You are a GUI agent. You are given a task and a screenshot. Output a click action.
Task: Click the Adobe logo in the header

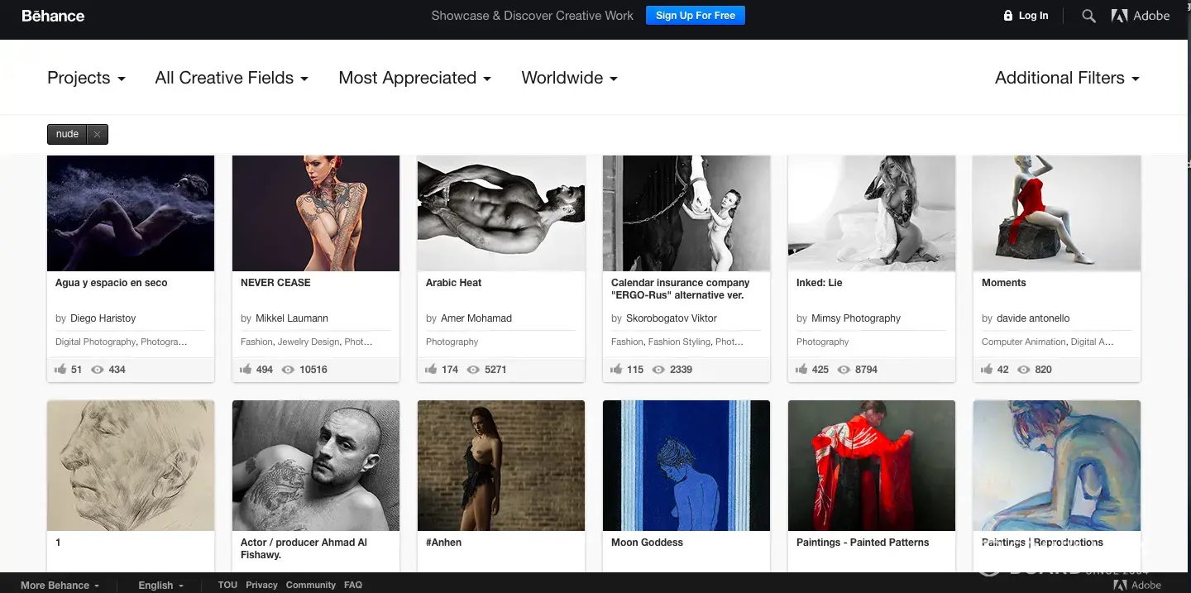(x=1141, y=16)
